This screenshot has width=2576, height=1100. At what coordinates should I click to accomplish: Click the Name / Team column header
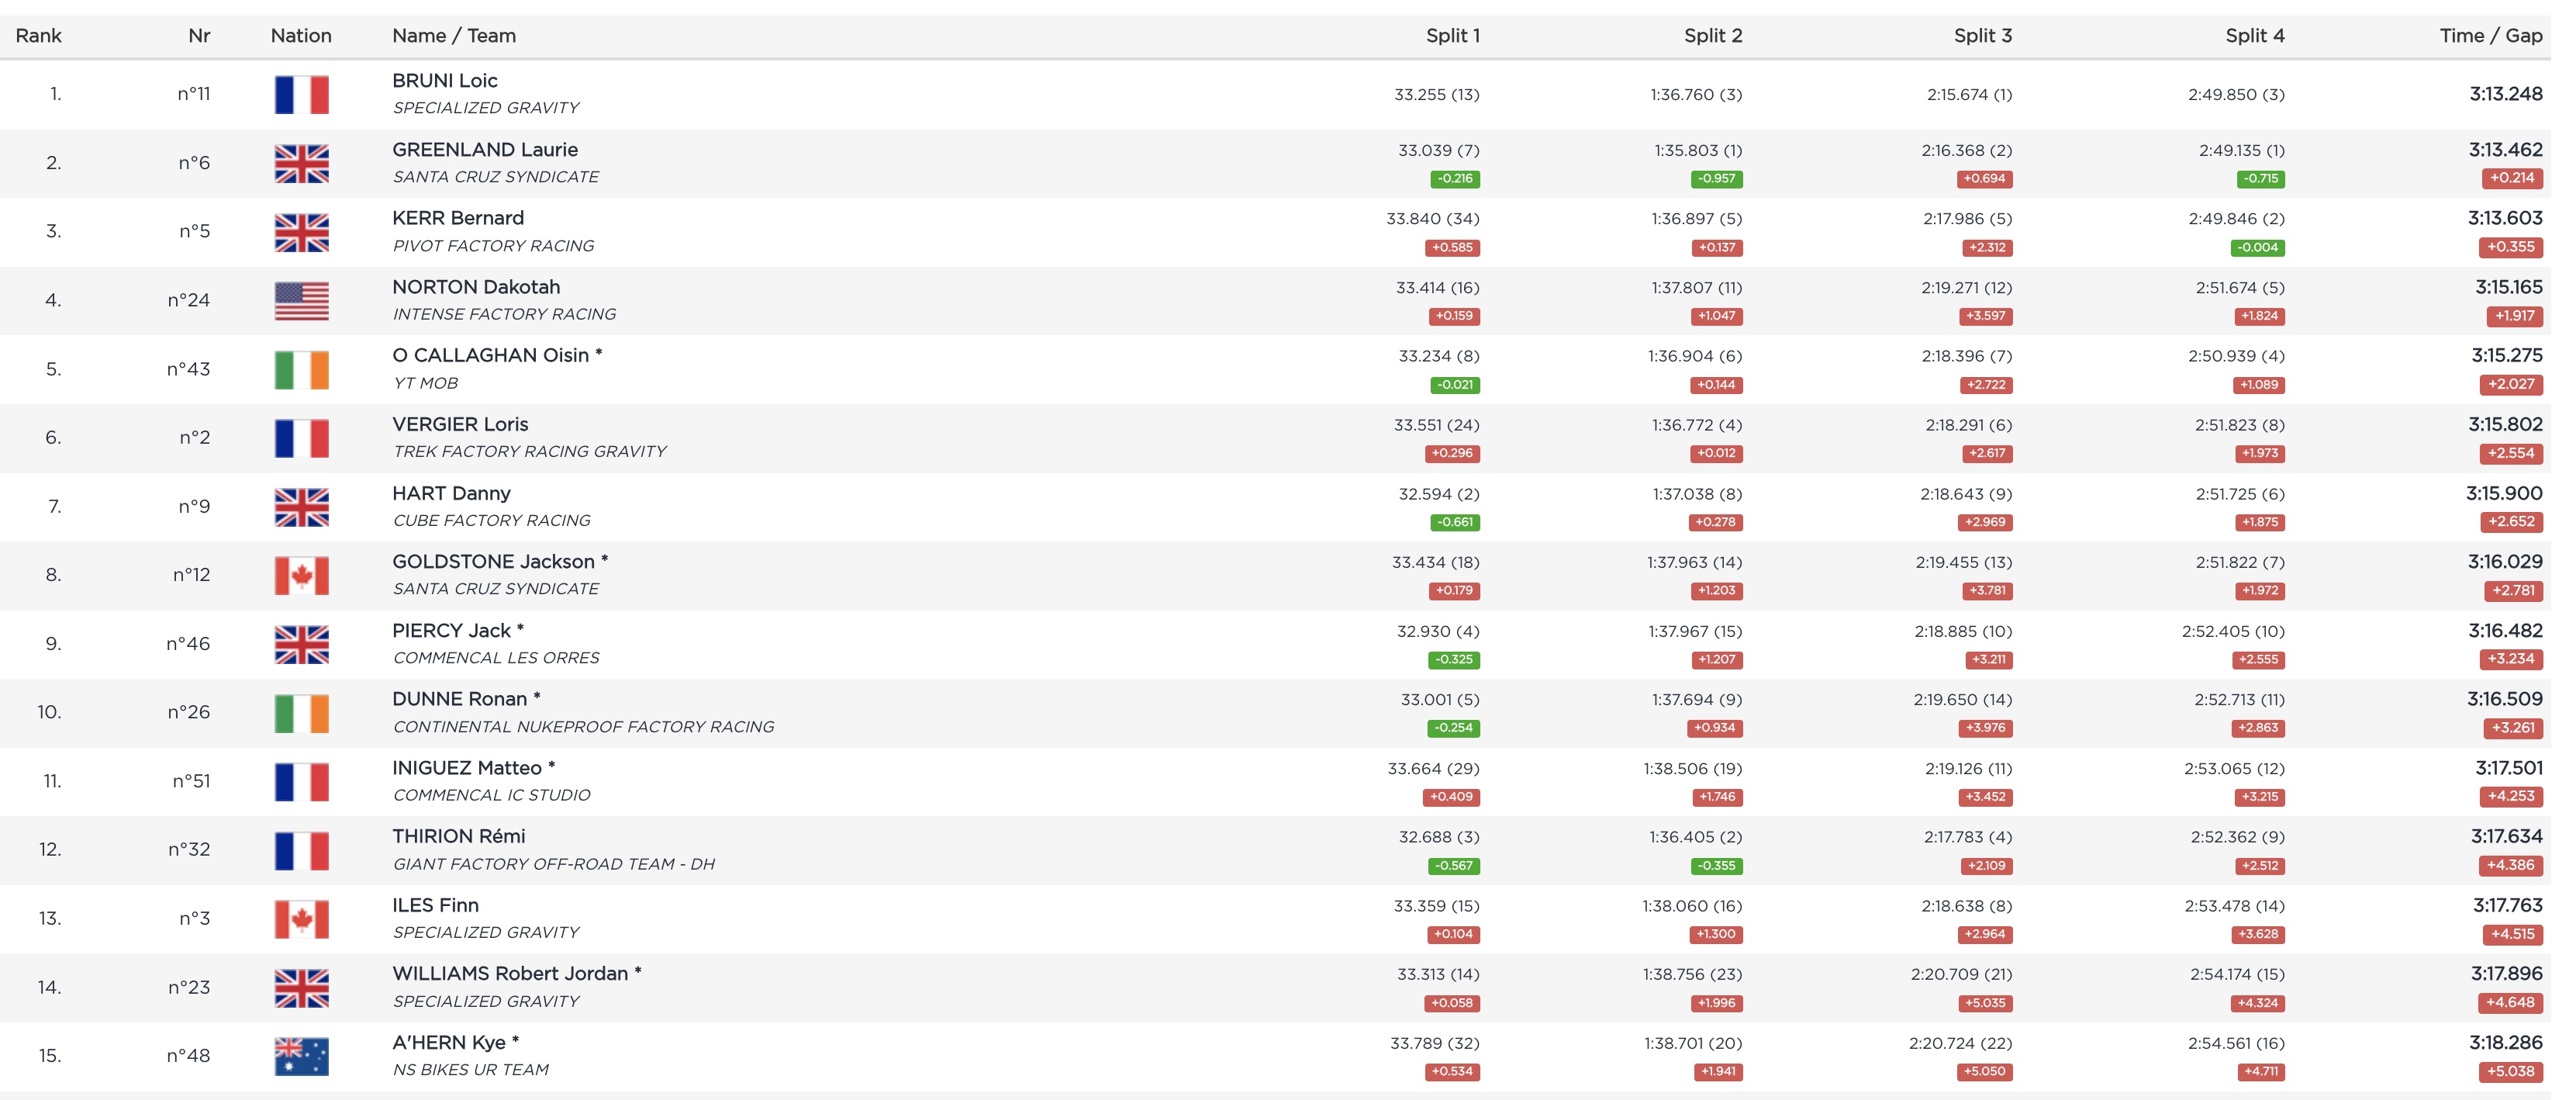tap(454, 36)
